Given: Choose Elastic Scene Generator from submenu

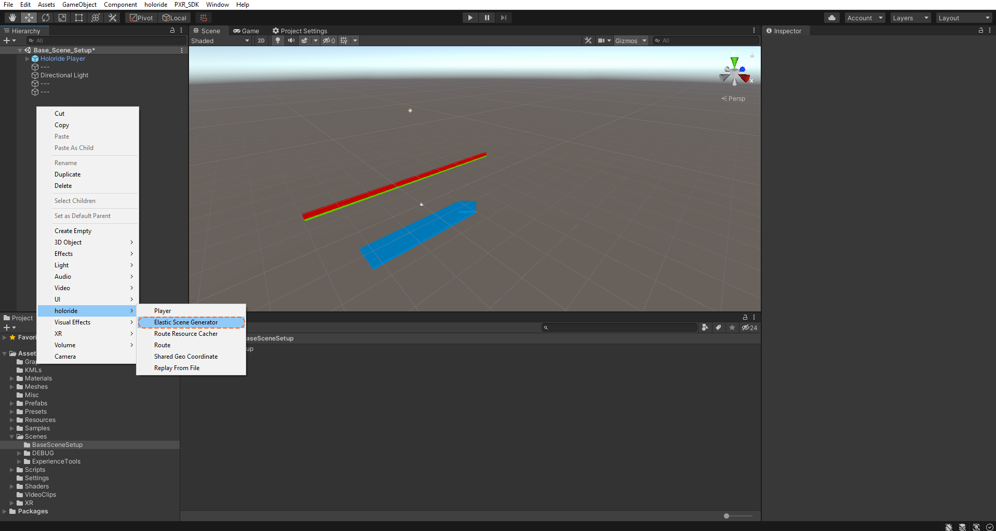Looking at the screenshot, I should point(186,322).
